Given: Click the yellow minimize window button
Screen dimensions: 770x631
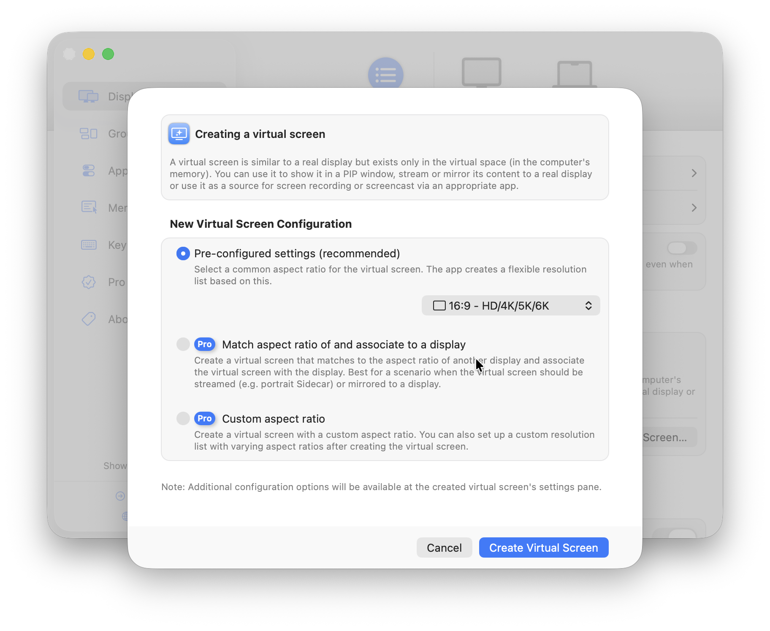Looking at the screenshot, I should click(89, 54).
